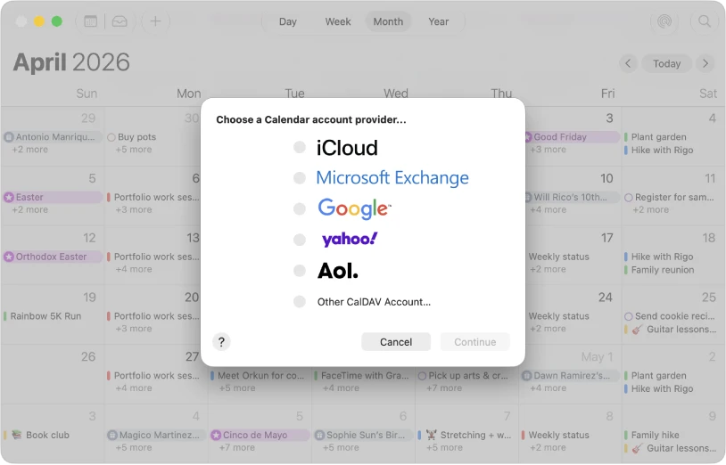Click the April 2026 month heading
This screenshot has width=726, height=465.
point(71,62)
